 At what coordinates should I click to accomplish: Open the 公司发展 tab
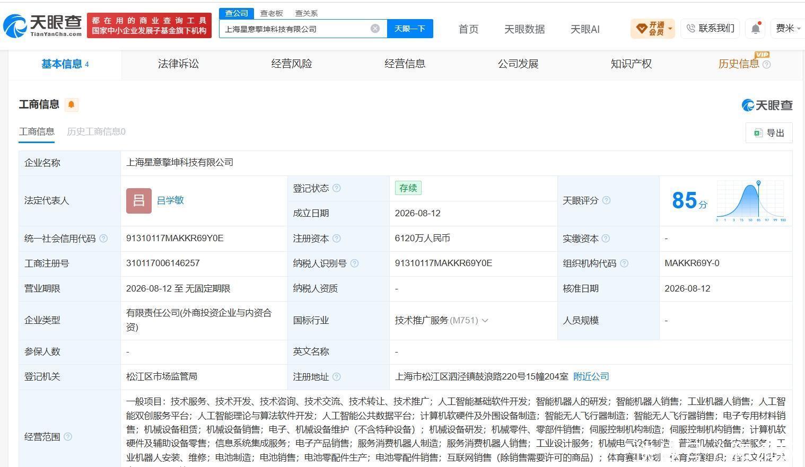pos(518,64)
